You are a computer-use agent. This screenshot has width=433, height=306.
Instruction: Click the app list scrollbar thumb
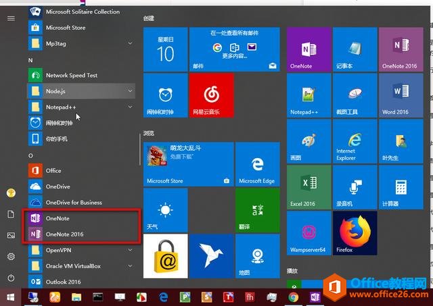[x=140, y=150]
